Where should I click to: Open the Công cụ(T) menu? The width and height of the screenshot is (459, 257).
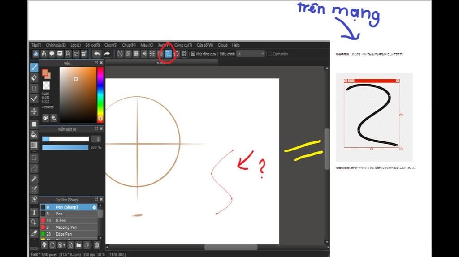coord(183,45)
